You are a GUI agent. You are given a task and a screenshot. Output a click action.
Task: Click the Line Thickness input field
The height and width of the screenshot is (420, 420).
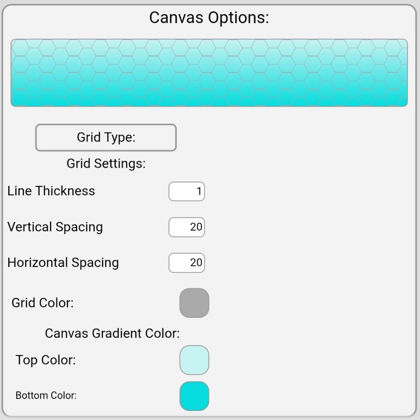(187, 192)
